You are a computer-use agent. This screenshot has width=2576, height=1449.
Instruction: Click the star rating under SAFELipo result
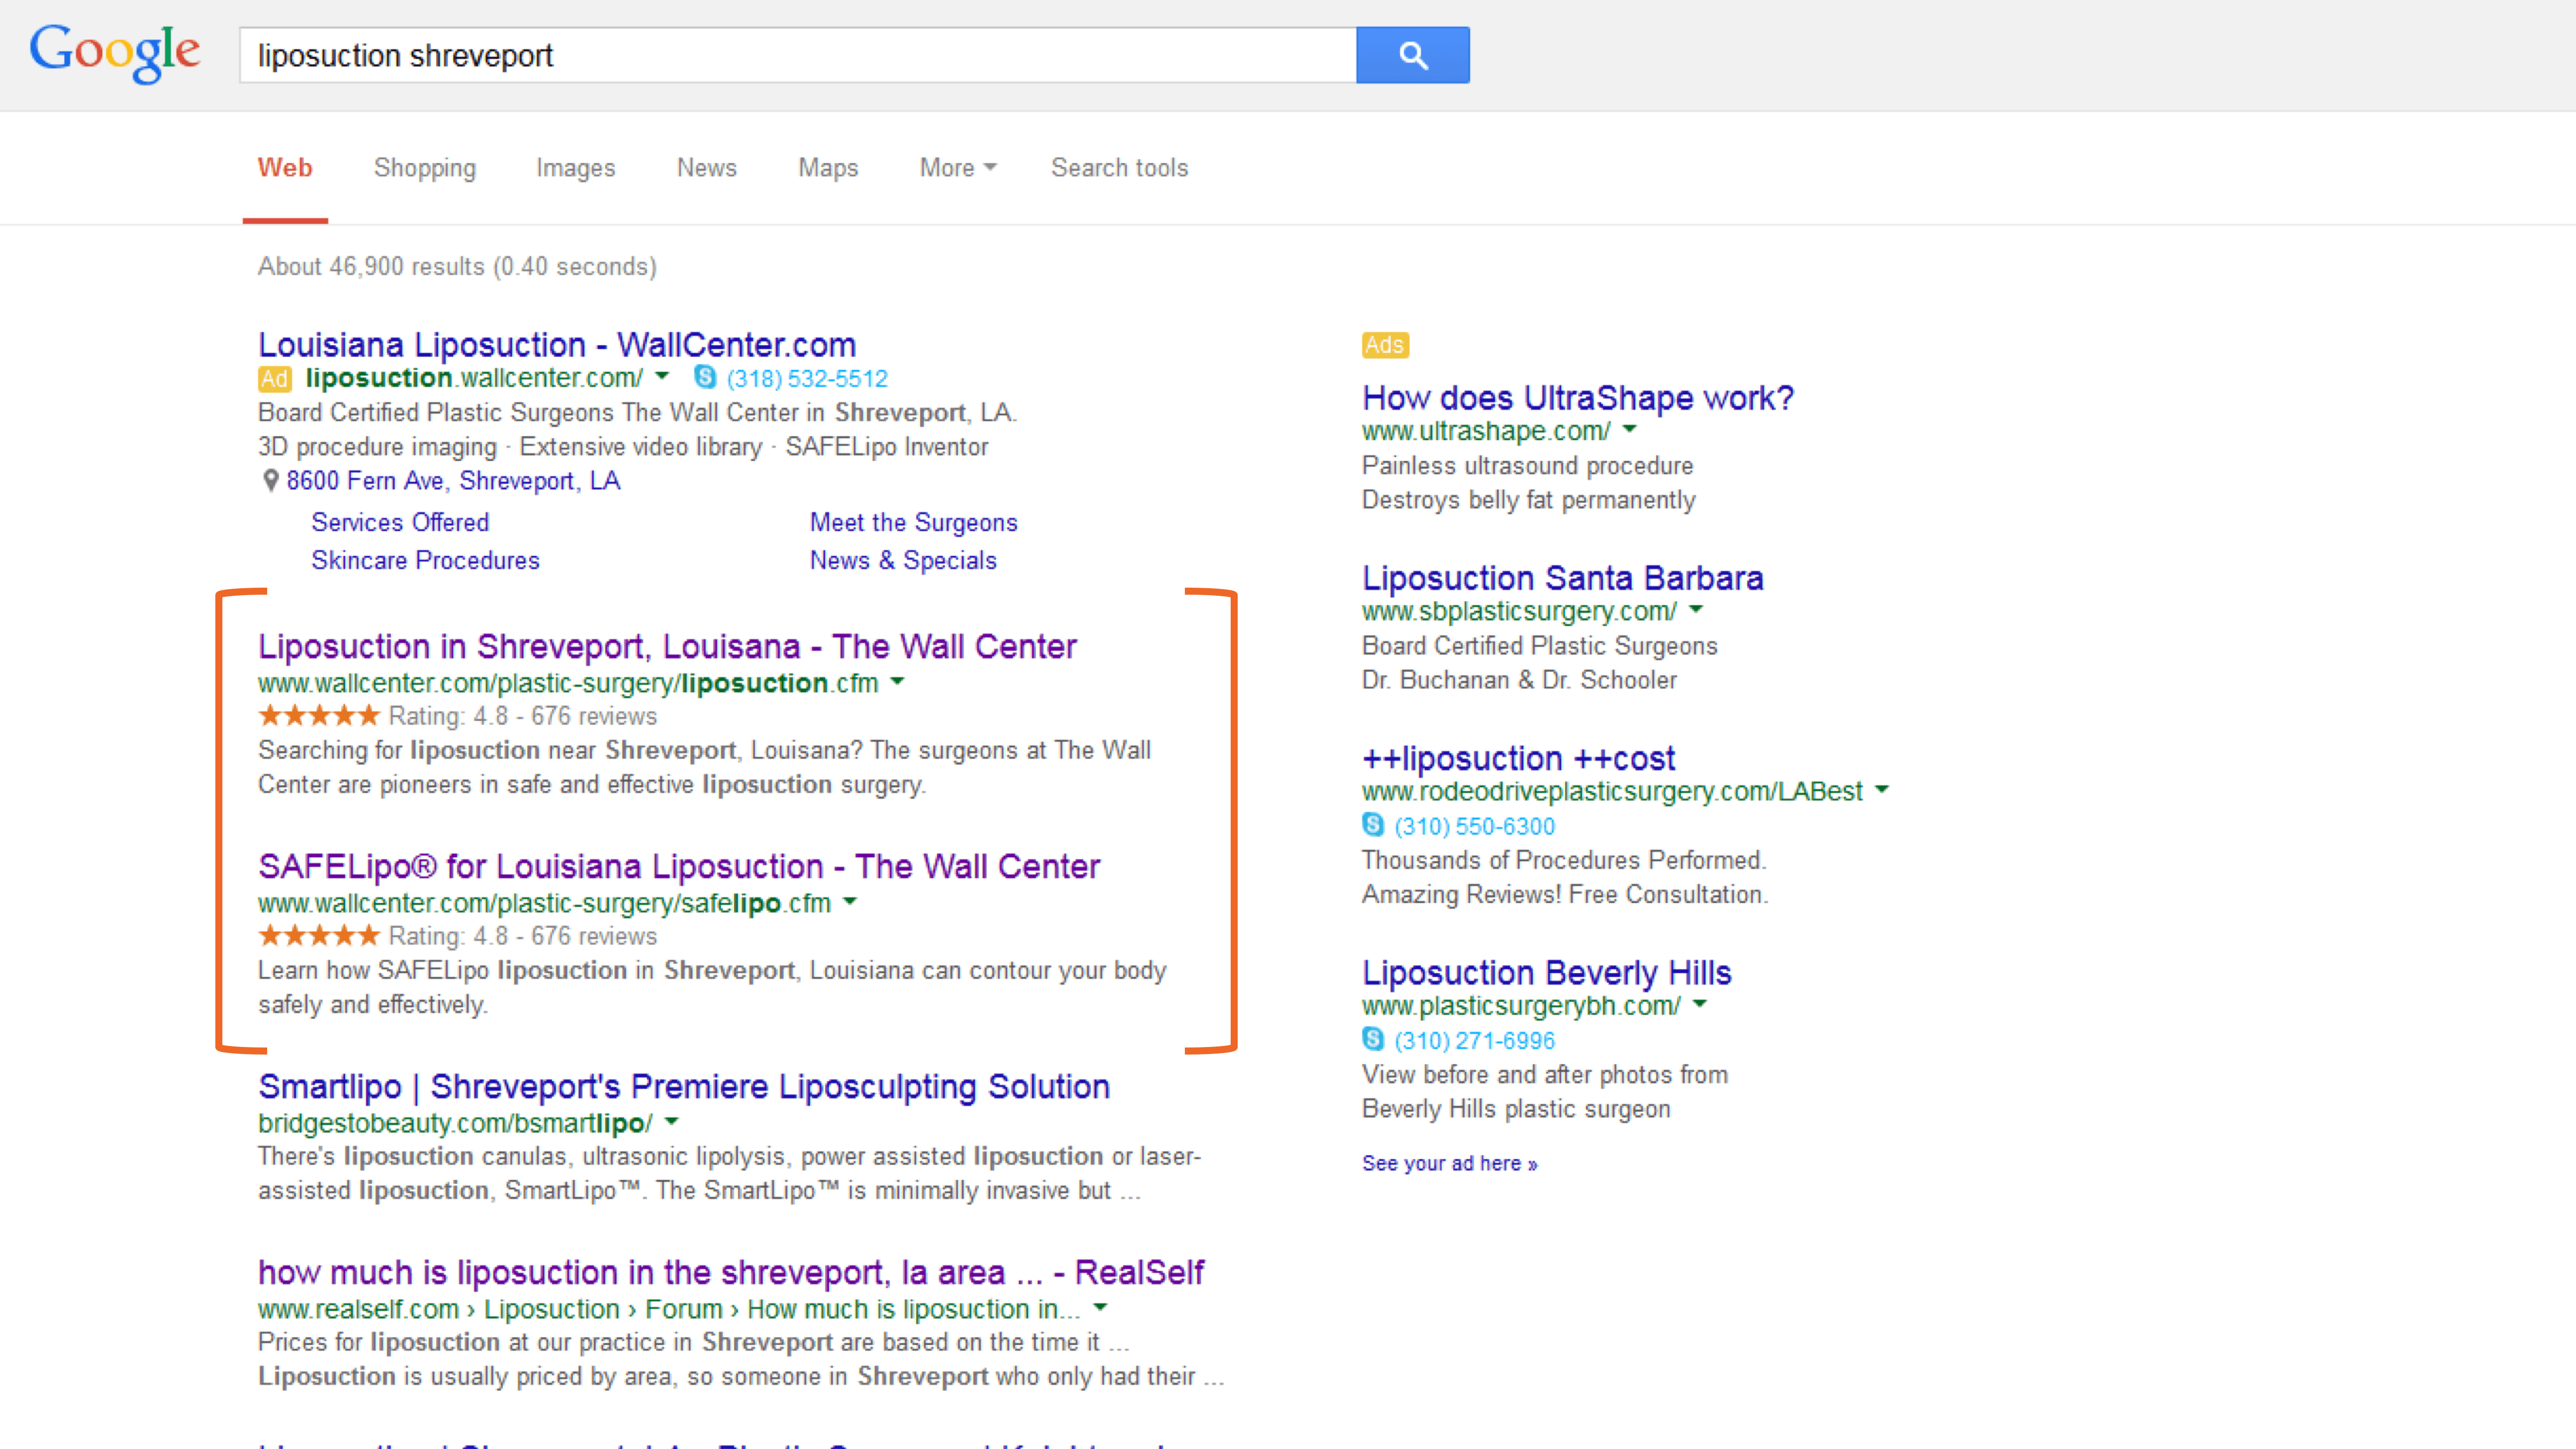319,935
